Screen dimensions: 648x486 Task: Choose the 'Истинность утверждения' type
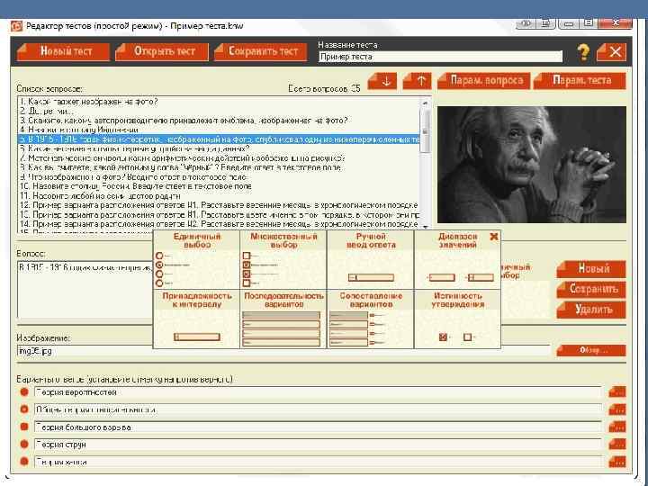tap(457, 319)
